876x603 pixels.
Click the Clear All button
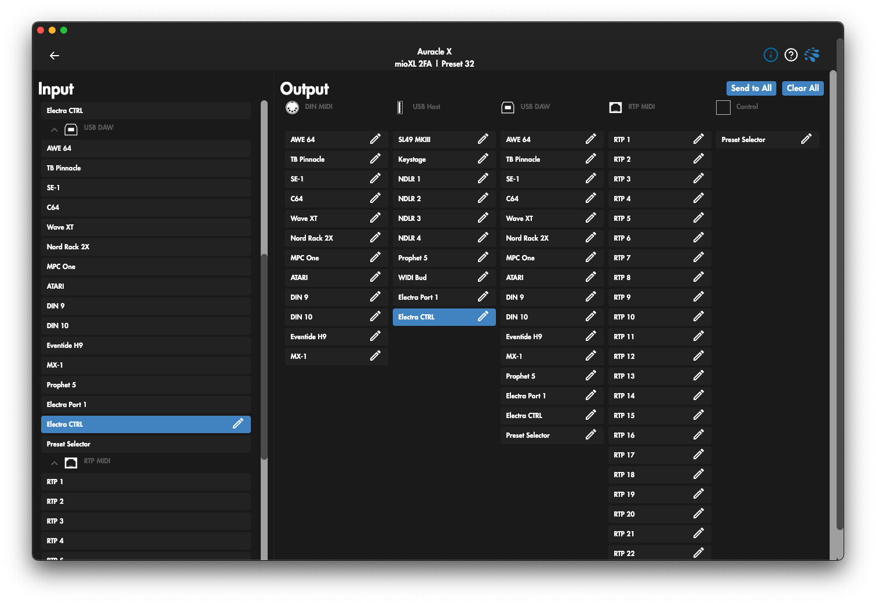802,88
